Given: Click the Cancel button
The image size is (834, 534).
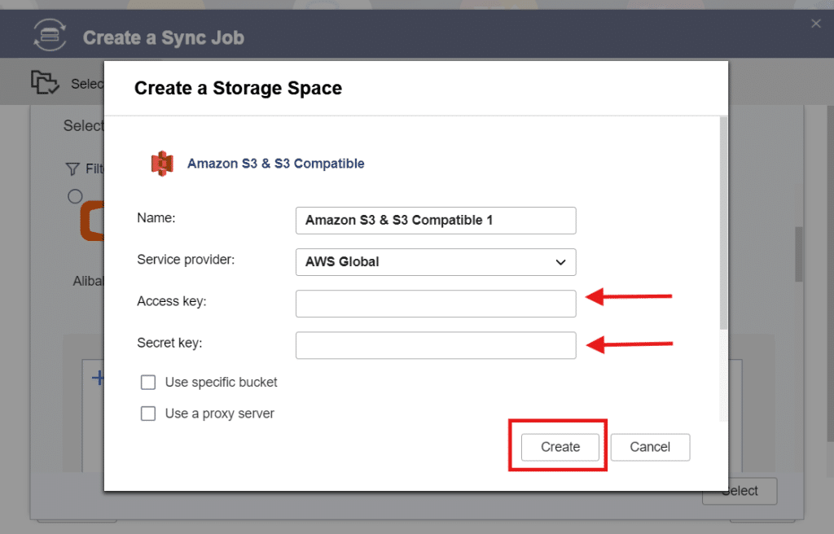Looking at the screenshot, I should point(650,447).
